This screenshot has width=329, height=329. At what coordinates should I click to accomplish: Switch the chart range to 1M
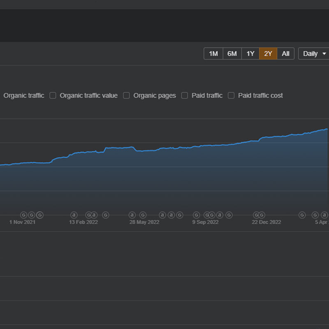click(x=213, y=54)
